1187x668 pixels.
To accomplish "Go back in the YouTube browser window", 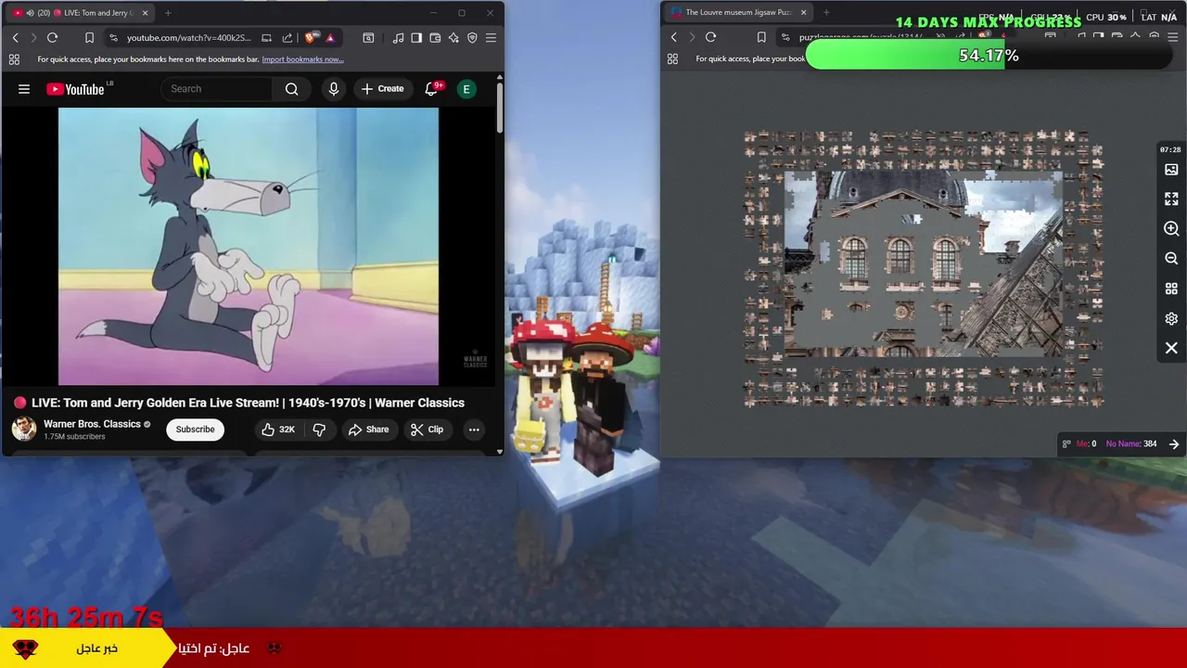I will pos(15,37).
